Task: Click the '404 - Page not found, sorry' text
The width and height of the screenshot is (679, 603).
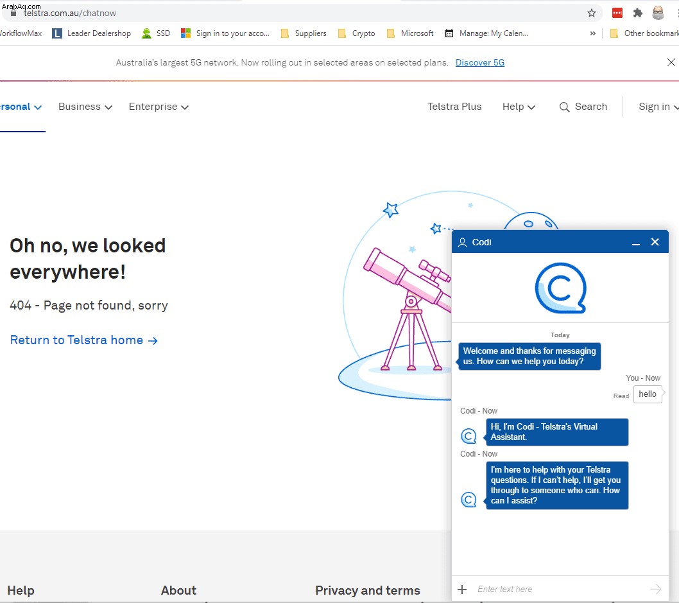Action: click(89, 306)
